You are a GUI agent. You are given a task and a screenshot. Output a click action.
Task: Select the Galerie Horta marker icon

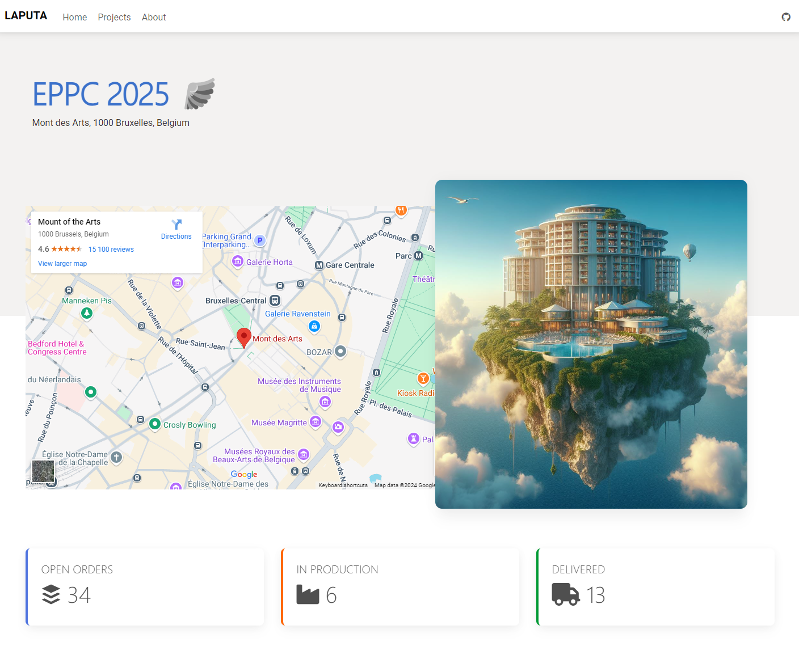238,261
